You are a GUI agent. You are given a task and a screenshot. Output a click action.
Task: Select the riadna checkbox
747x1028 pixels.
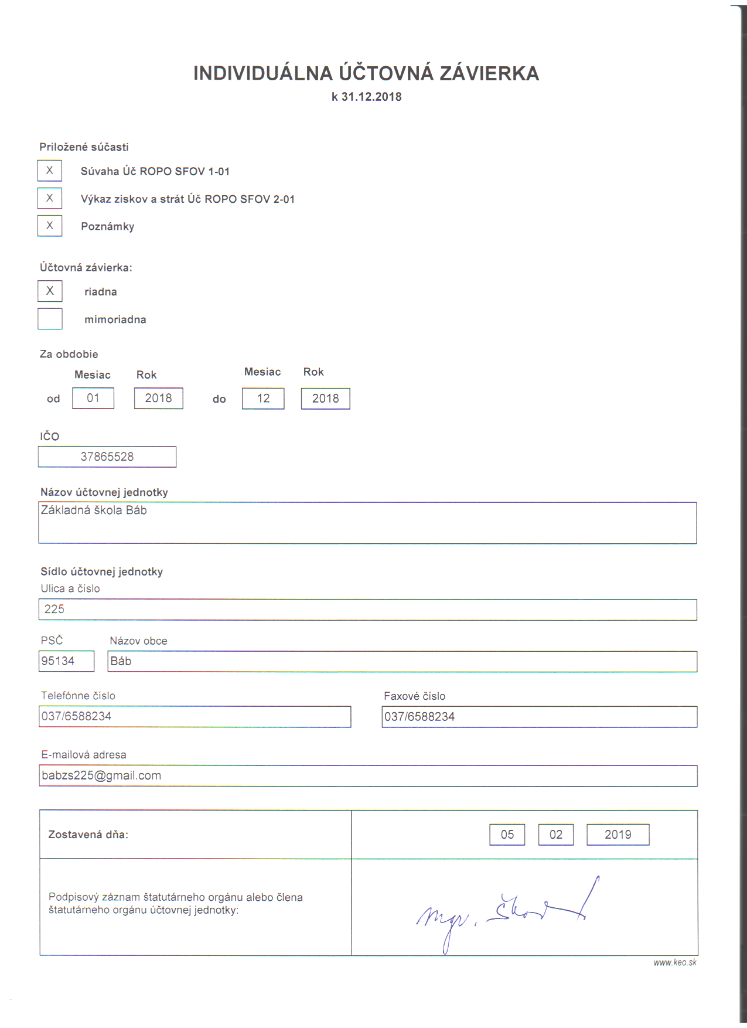tap(50, 291)
